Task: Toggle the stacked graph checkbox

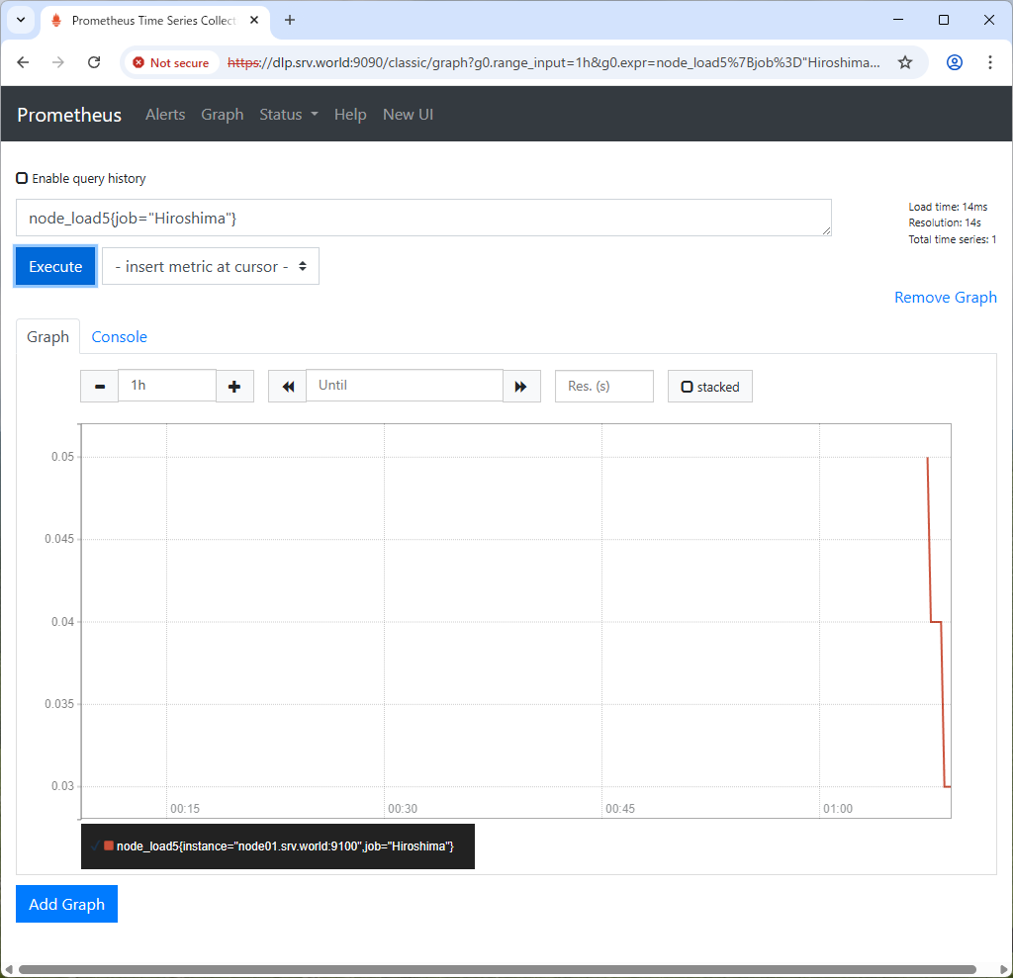Action: 687,387
